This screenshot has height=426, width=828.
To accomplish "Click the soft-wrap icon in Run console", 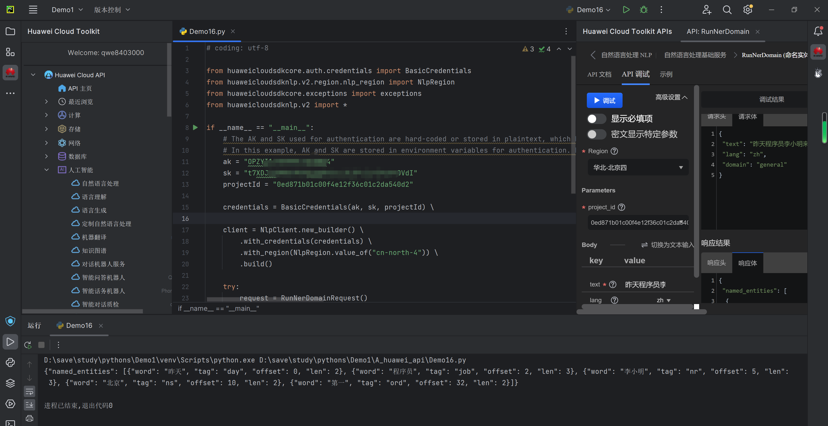I will pos(29,391).
